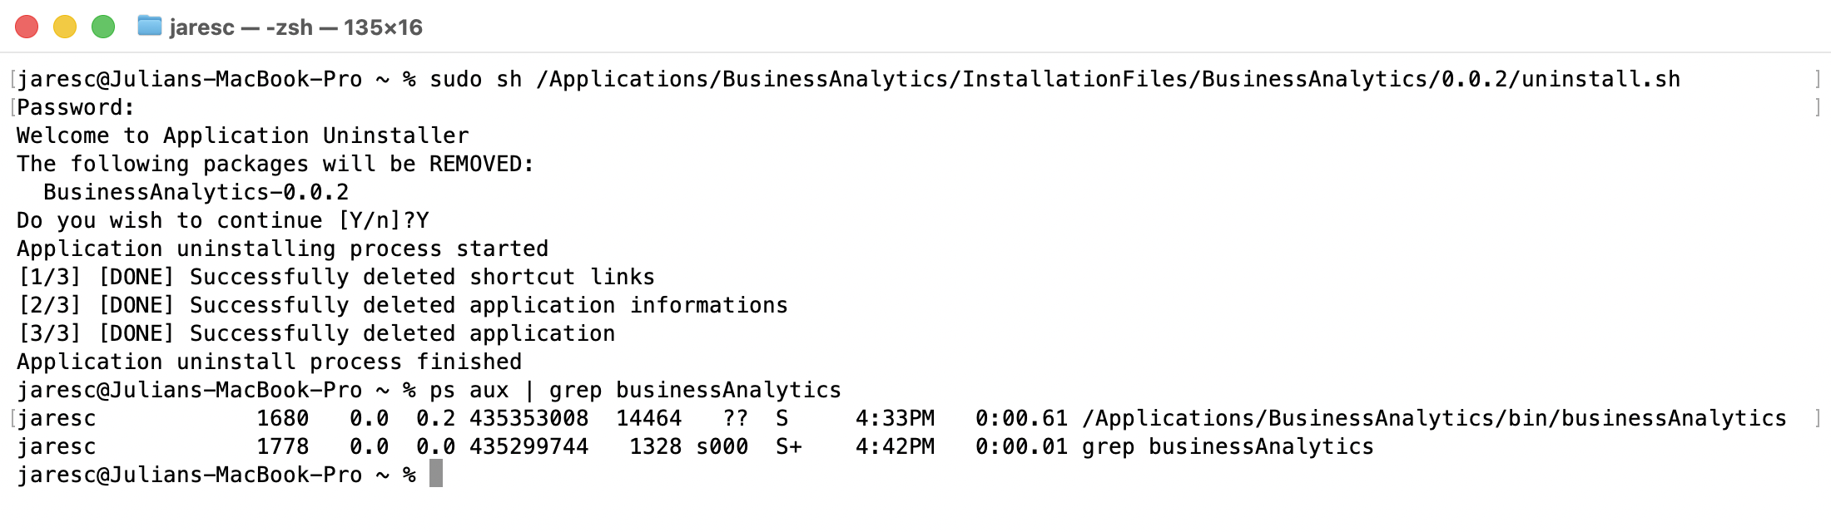
Task: Click process ID 1778 in ps output
Action: [282, 446]
